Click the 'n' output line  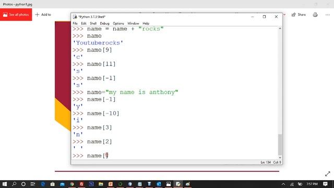coord(78,135)
